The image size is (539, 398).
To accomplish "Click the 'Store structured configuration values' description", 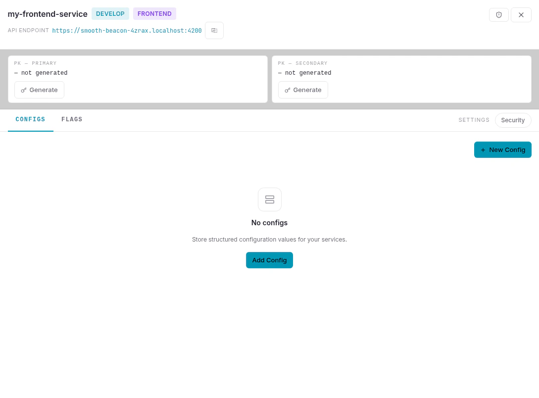I will click(x=269, y=240).
